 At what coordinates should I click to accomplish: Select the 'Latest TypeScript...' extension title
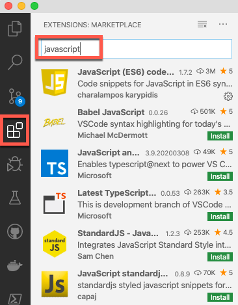[116, 193]
